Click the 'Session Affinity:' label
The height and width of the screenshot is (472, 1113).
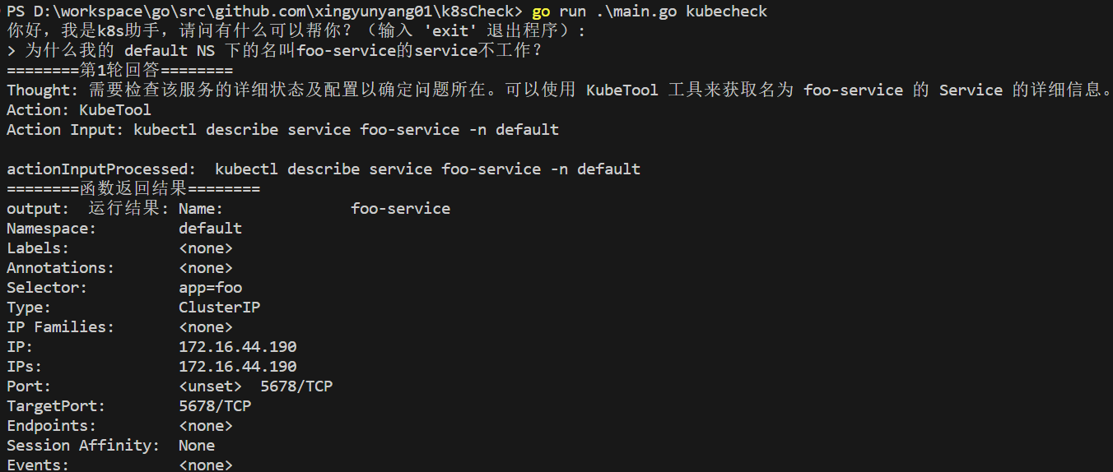[83, 446]
